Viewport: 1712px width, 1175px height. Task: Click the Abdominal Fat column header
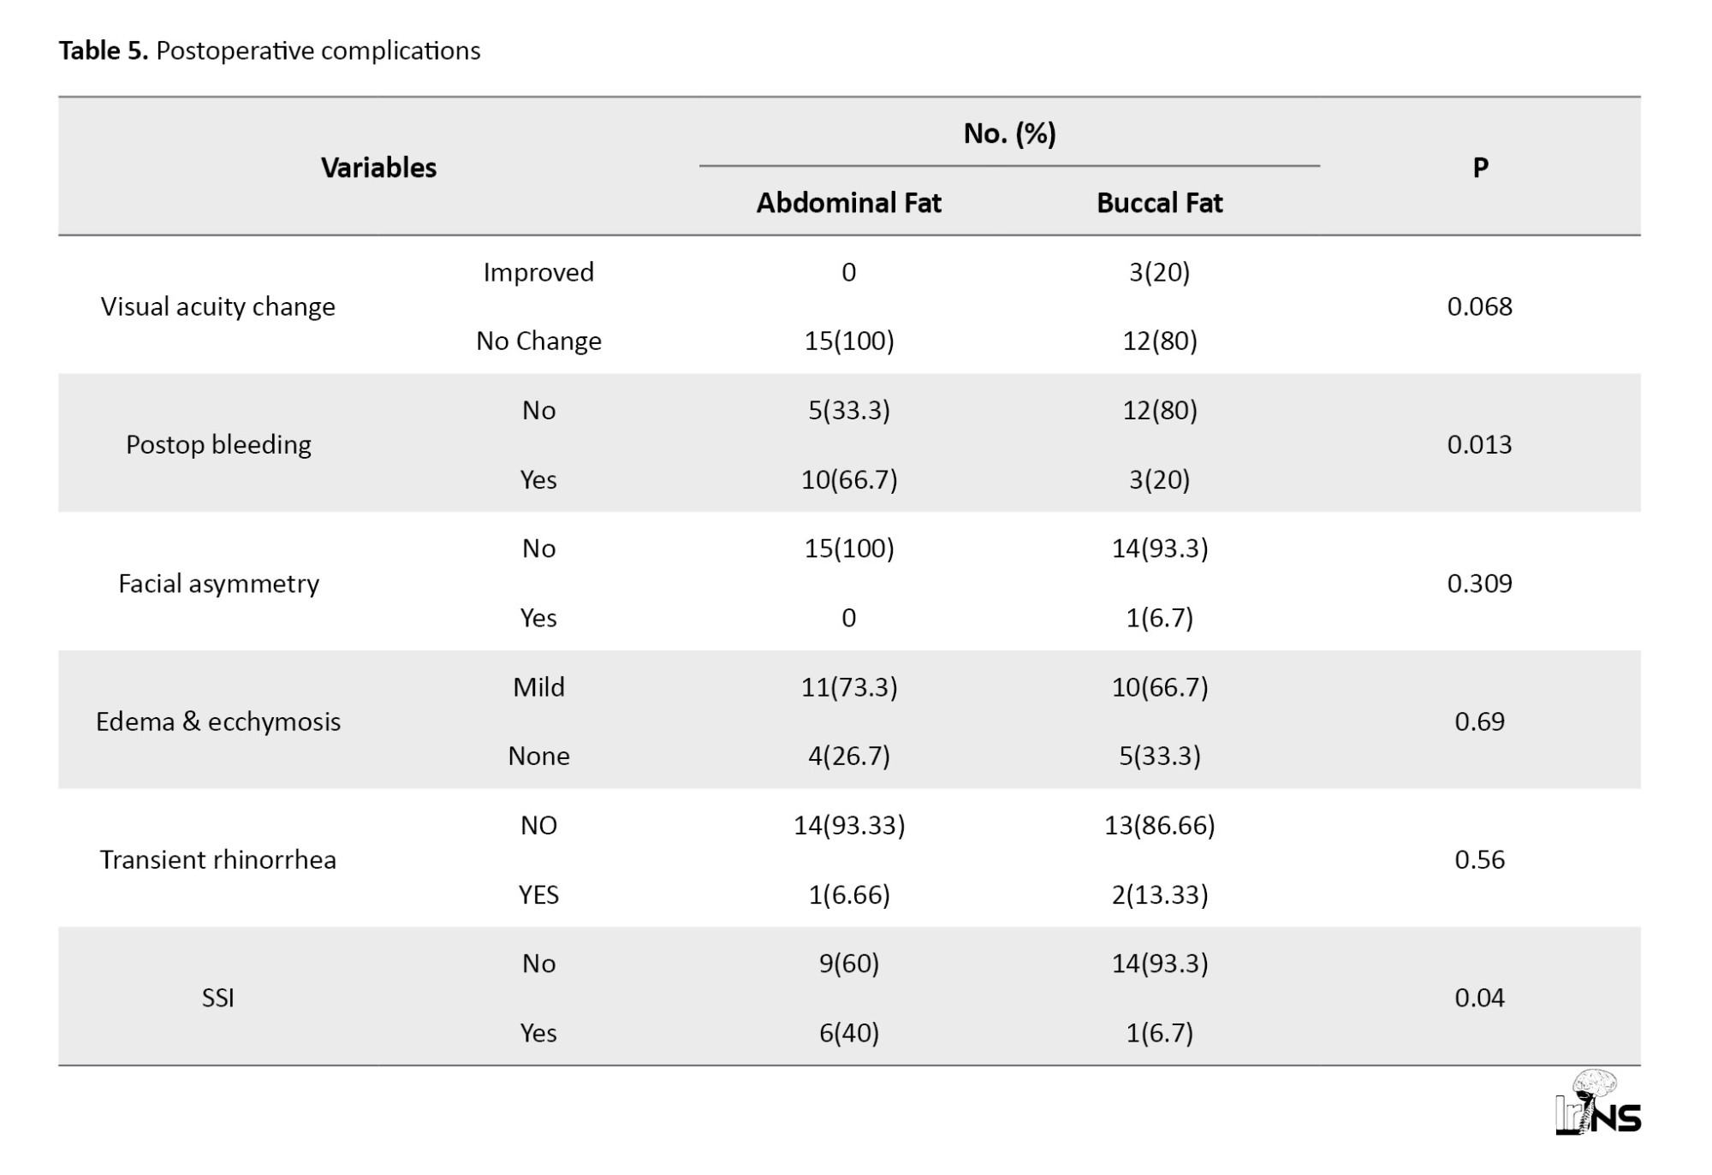(848, 203)
